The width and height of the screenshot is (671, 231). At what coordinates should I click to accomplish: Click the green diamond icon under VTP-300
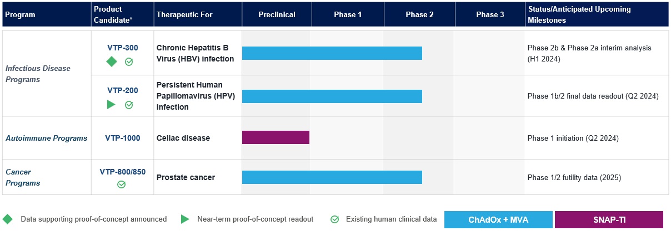[112, 61]
